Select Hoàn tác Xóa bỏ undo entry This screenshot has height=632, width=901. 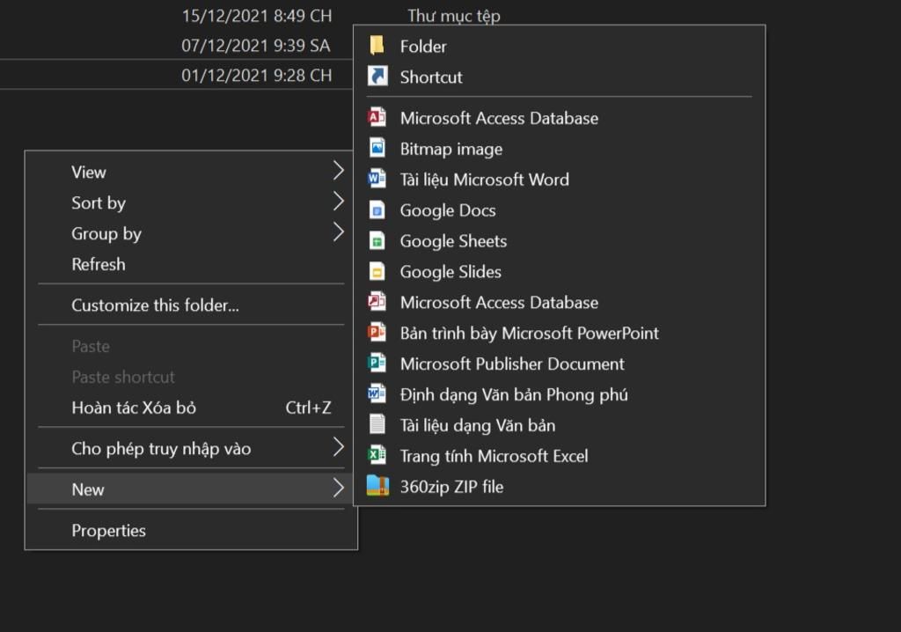pos(134,408)
